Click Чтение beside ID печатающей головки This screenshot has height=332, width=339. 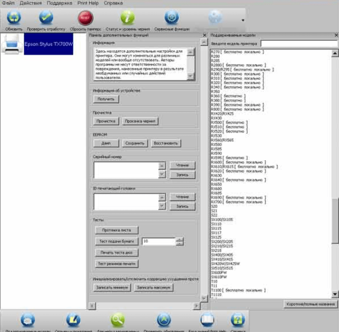(x=182, y=197)
